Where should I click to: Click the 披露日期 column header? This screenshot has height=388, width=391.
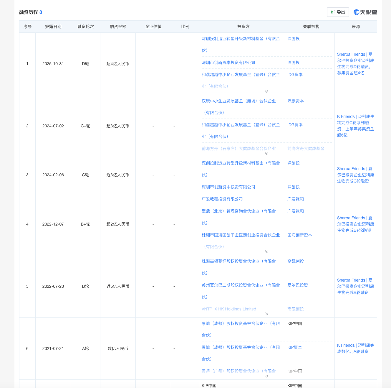53,27
